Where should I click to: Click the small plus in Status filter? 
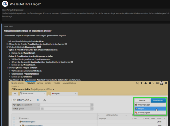[42, 109]
